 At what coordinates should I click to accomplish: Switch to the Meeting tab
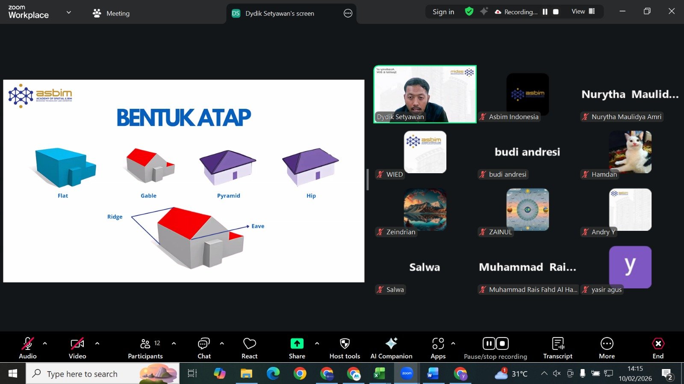tap(111, 14)
